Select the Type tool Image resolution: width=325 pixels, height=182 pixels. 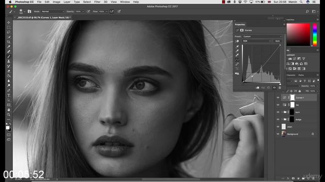click(9, 95)
